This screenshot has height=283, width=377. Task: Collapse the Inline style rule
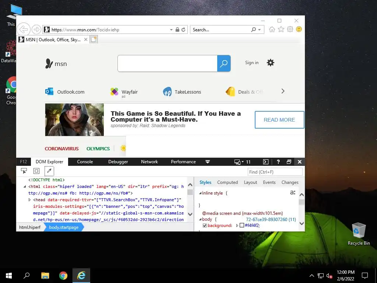pyautogui.click(x=200, y=193)
